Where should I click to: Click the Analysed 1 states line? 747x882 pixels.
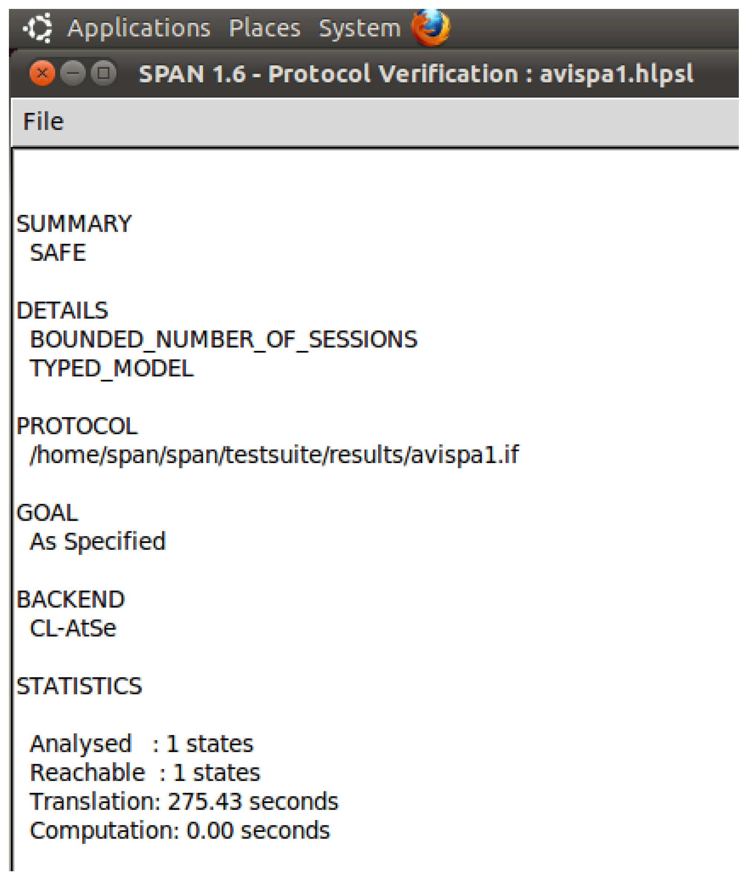(x=141, y=744)
